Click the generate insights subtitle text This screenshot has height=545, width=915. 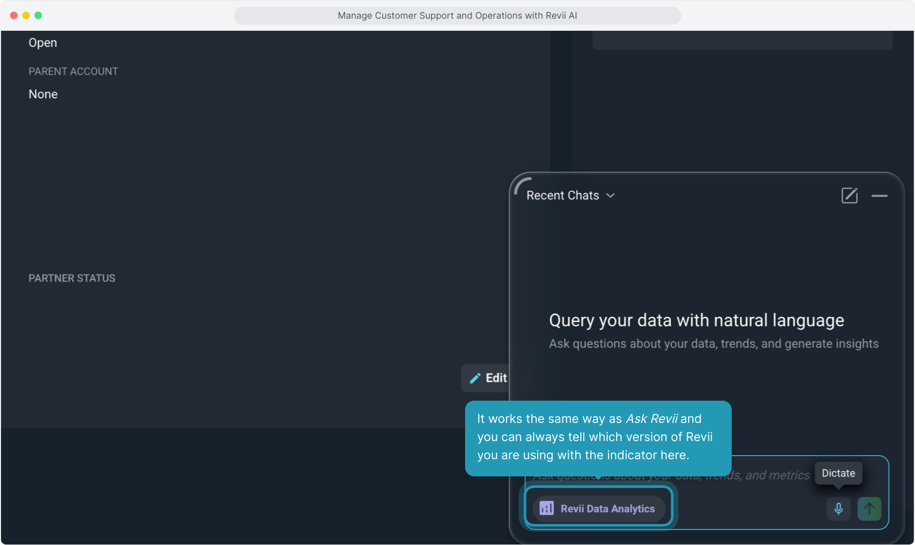pos(714,344)
